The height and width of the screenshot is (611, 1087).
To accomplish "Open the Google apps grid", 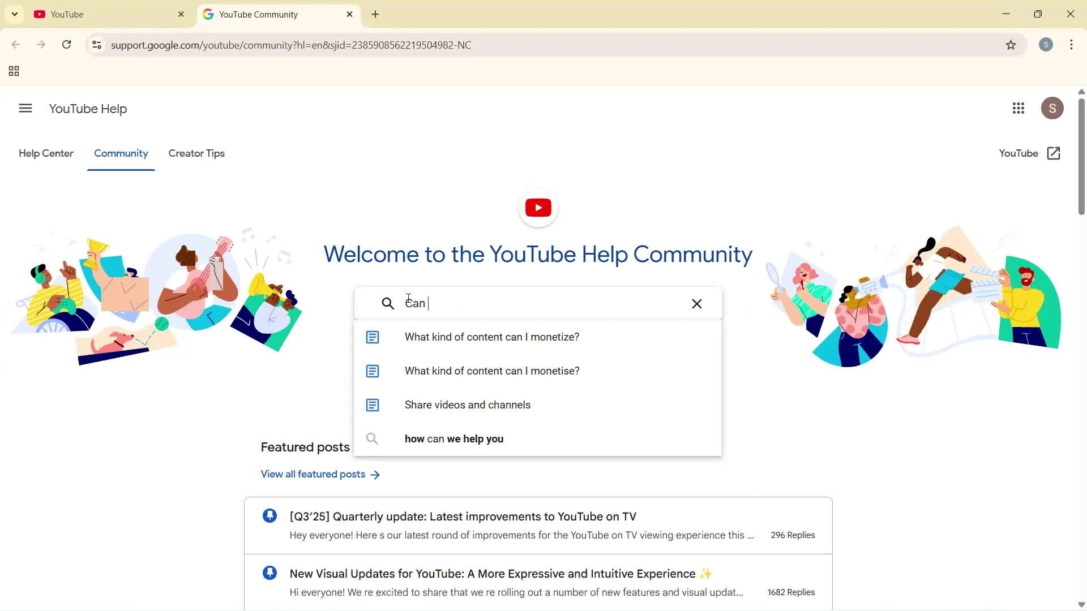I will click(1018, 108).
